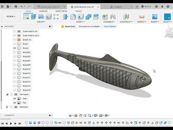Image resolution: width=173 pixels, height=130 pixels.
Task: Open the Help question mark icon
Action: 168,6
